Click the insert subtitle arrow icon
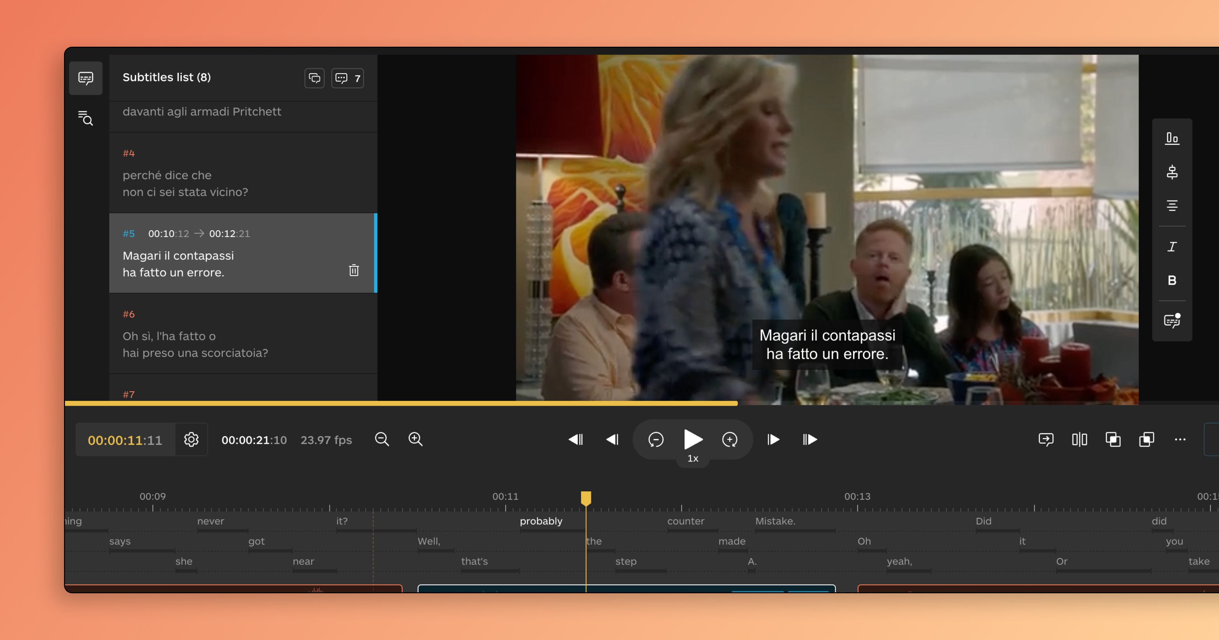1219x640 pixels. pyautogui.click(x=1046, y=440)
